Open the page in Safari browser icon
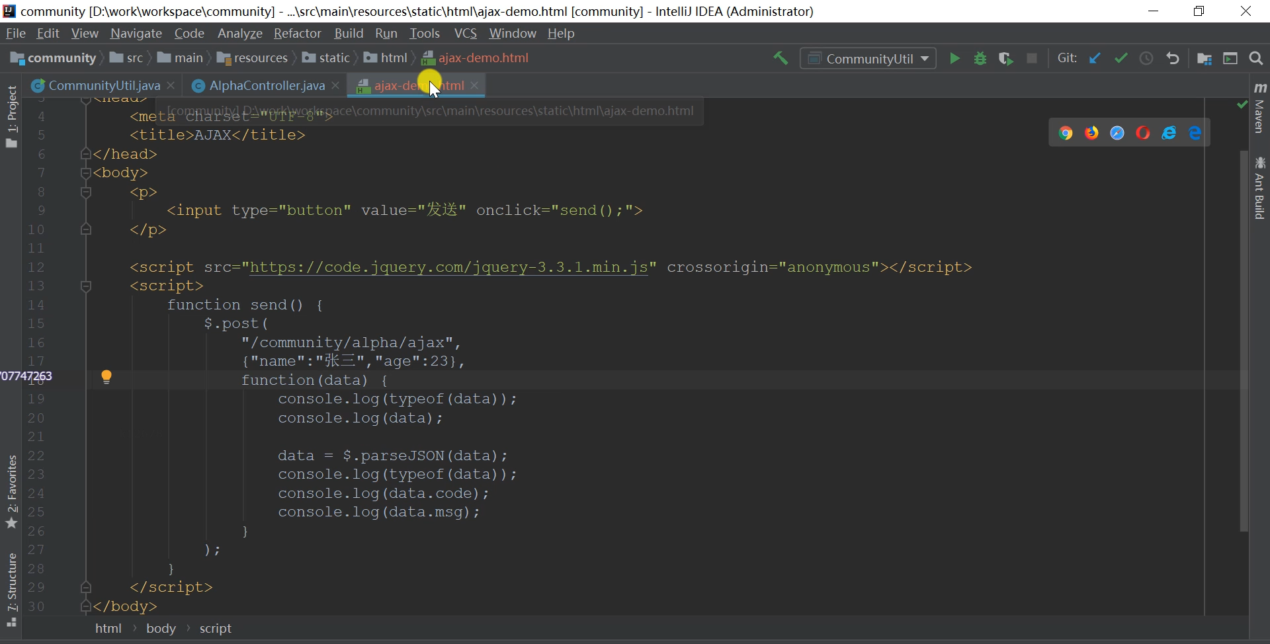Image resolution: width=1270 pixels, height=644 pixels. tap(1117, 133)
